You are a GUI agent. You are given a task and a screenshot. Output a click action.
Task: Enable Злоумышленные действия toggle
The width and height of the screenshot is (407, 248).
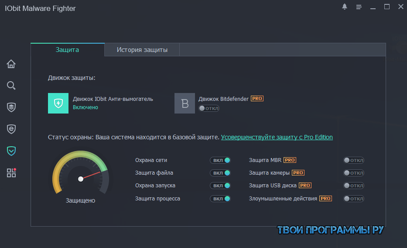pyautogui.click(x=354, y=199)
